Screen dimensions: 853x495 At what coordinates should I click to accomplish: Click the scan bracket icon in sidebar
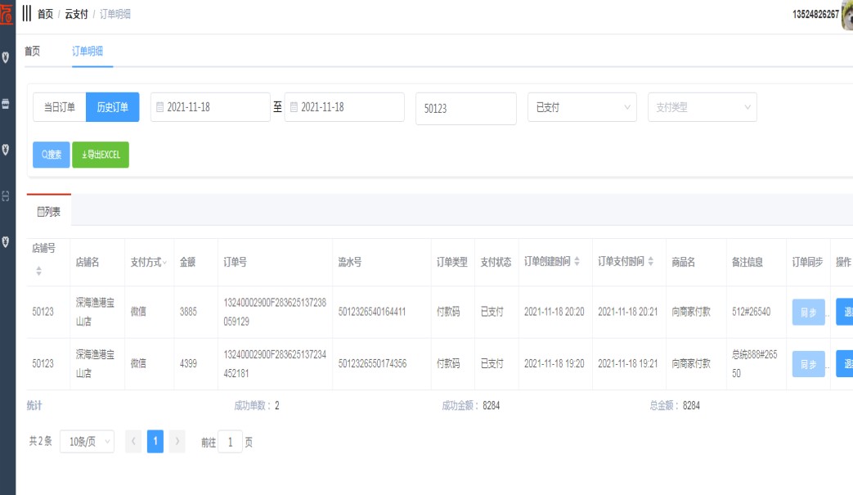7,196
